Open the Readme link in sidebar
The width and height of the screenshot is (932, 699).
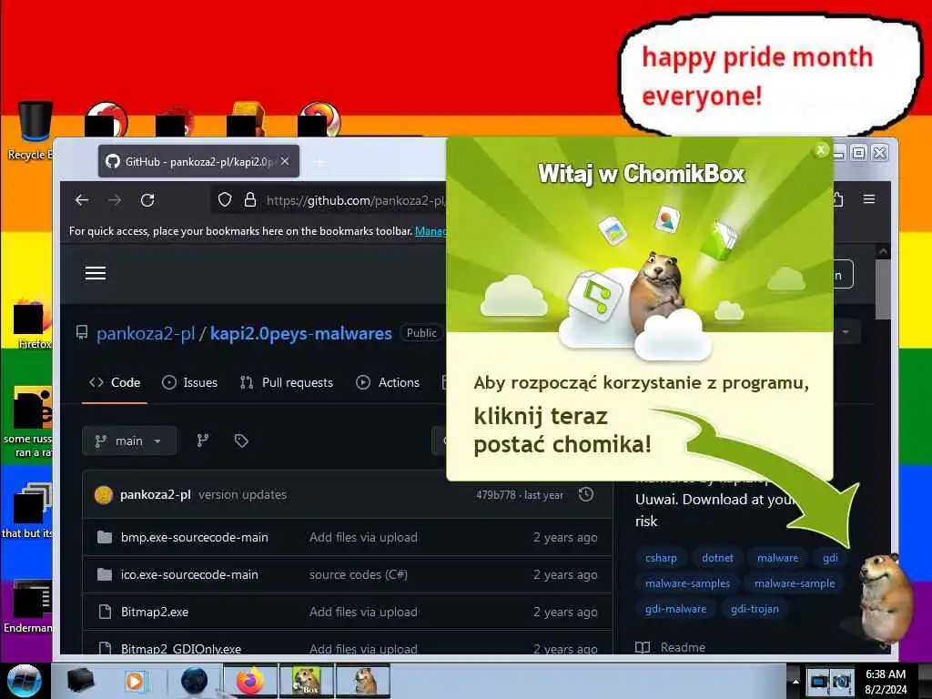click(x=671, y=647)
